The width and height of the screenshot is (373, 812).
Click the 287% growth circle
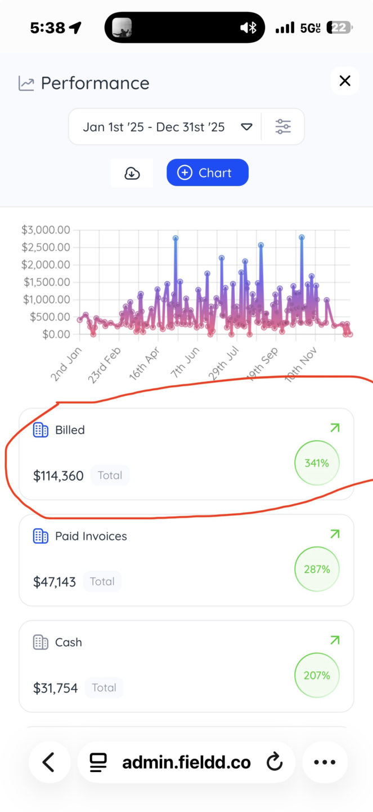(317, 570)
